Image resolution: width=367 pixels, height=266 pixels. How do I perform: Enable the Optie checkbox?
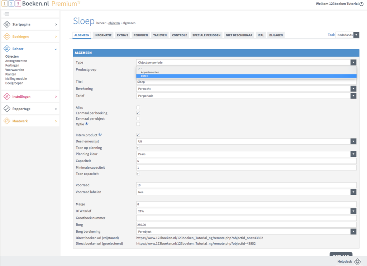pos(138,124)
